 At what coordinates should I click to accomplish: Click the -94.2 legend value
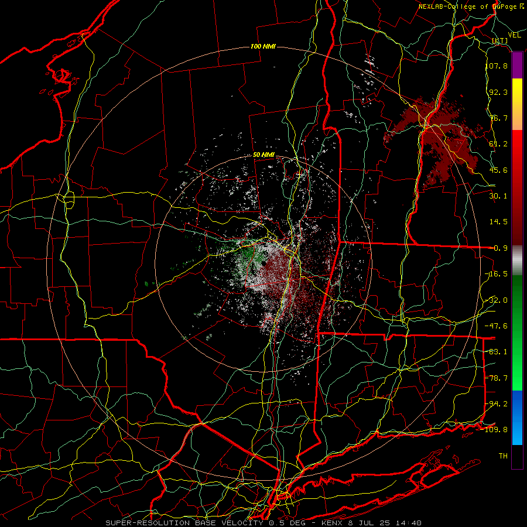pos(497,404)
